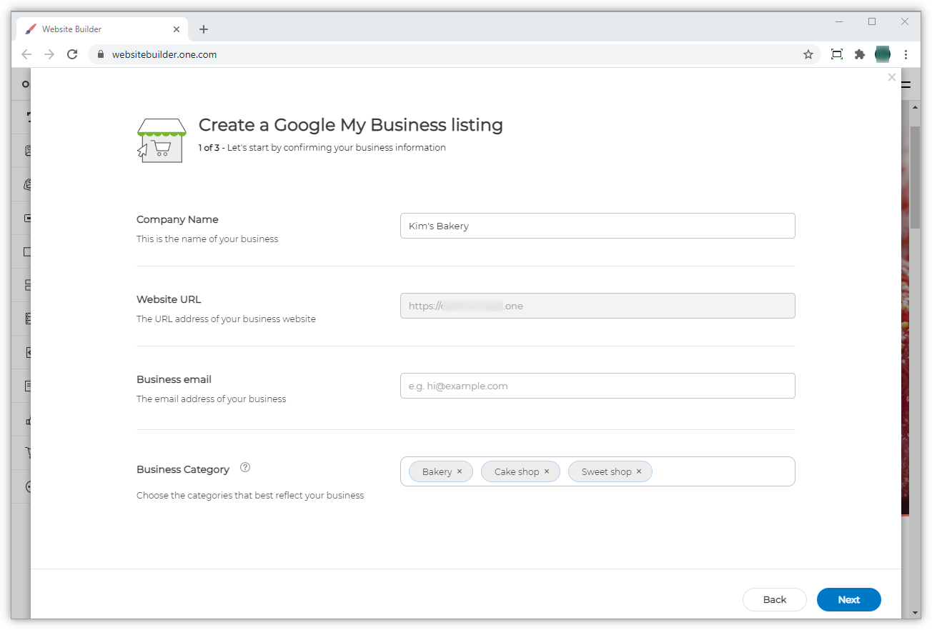Click inside the Company Name field

tap(598, 225)
